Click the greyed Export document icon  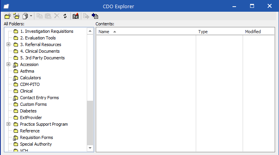[86, 16]
